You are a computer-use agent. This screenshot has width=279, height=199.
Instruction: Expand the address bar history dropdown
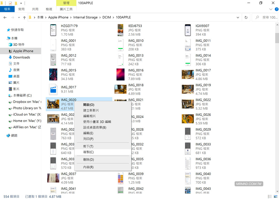coord(238,18)
